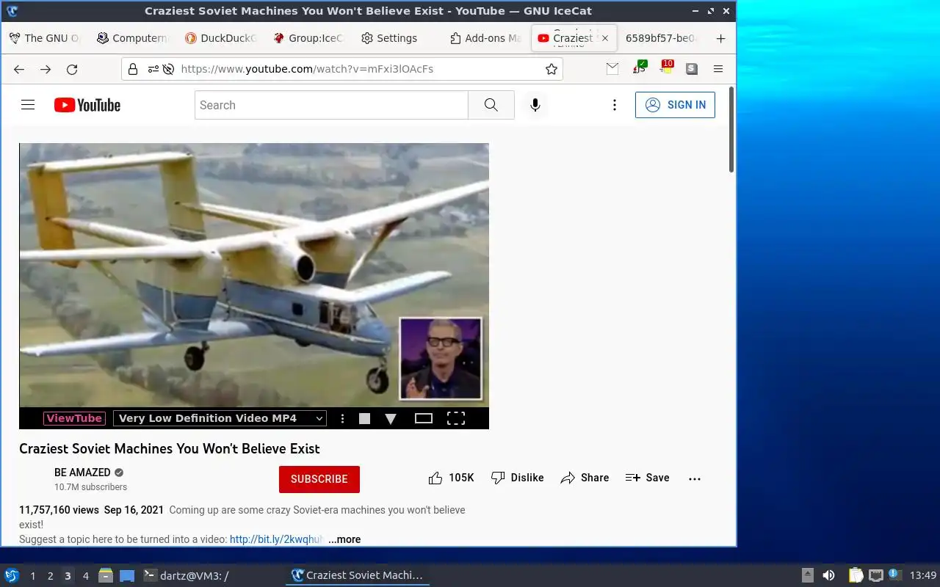The height and width of the screenshot is (587, 940).
Task: Click the SIGN IN button
Action: coord(675,105)
